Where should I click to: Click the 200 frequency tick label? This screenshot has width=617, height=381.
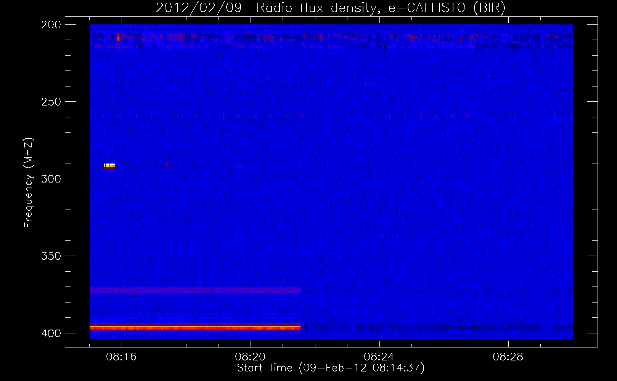coord(51,25)
